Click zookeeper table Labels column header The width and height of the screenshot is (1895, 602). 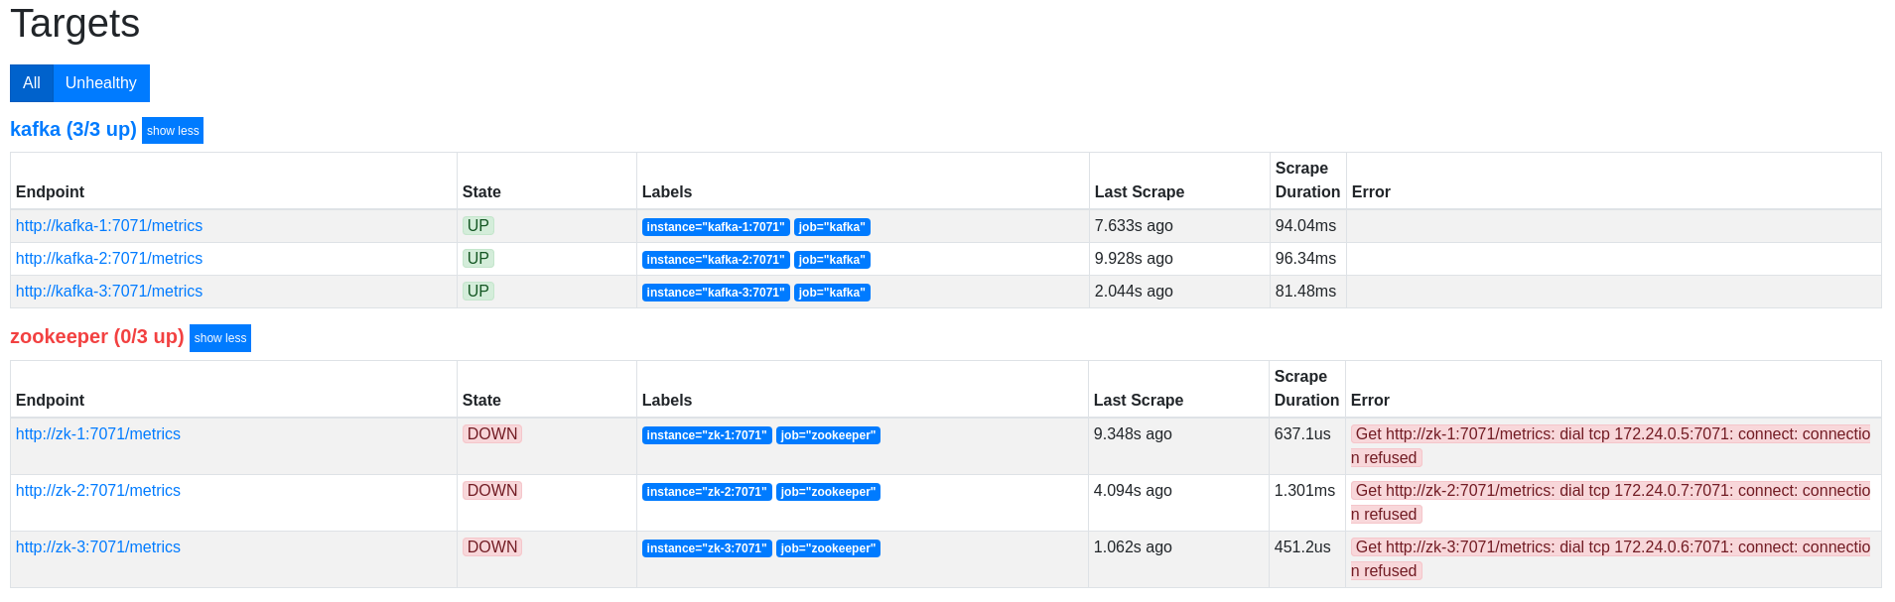click(667, 401)
